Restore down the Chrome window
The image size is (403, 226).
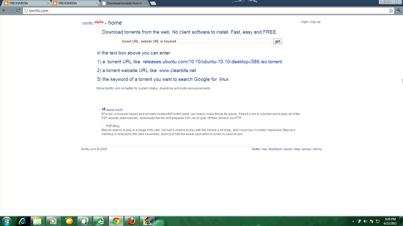(x=388, y=2)
